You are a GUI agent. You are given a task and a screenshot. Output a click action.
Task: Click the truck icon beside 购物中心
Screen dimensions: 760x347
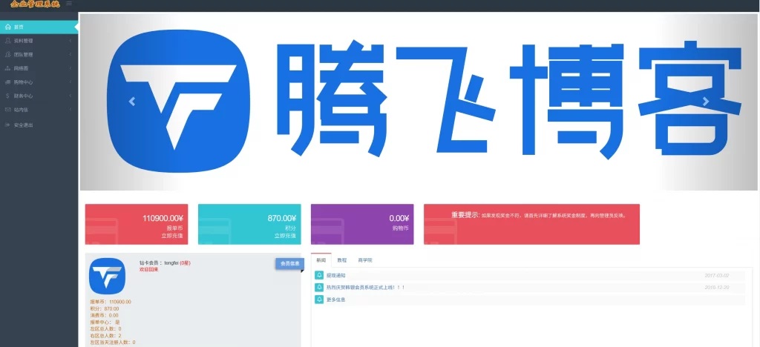pyautogui.click(x=7, y=82)
